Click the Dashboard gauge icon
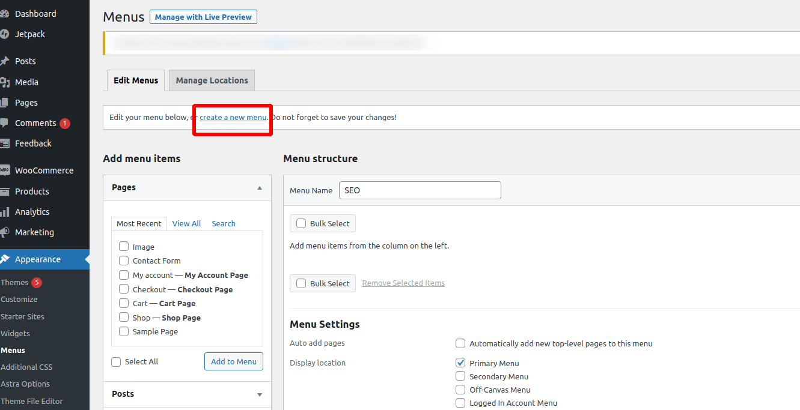Viewport: 800px width, 410px height. (x=4, y=14)
